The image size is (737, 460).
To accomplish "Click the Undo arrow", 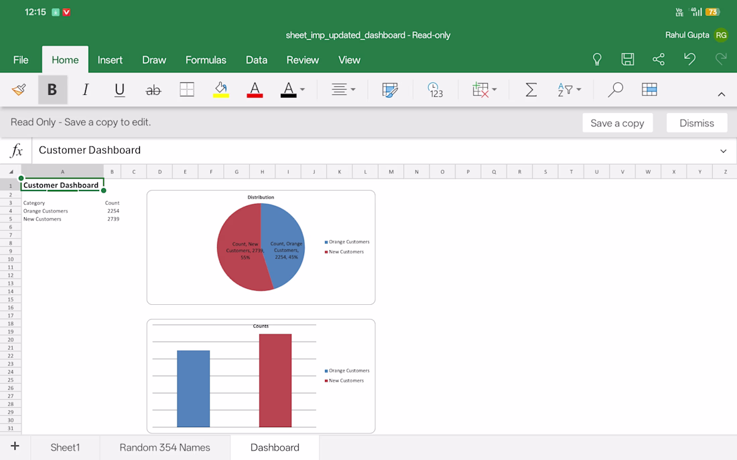I will pyautogui.click(x=689, y=59).
